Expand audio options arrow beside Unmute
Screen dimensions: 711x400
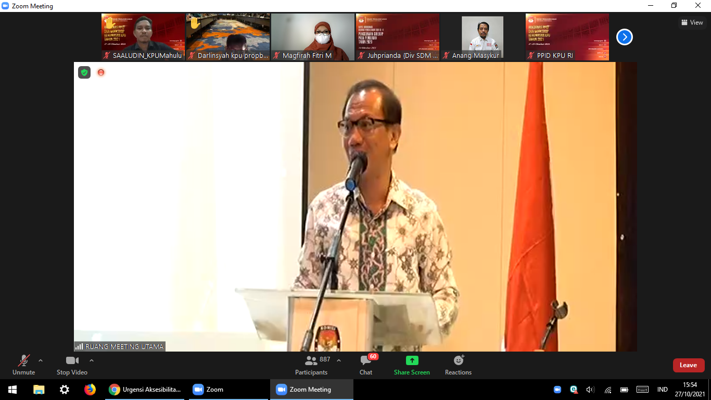click(x=41, y=360)
